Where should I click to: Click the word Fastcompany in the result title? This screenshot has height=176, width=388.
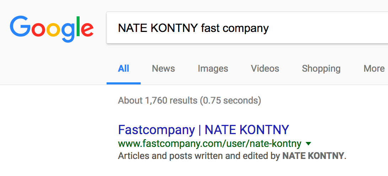(156, 130)
